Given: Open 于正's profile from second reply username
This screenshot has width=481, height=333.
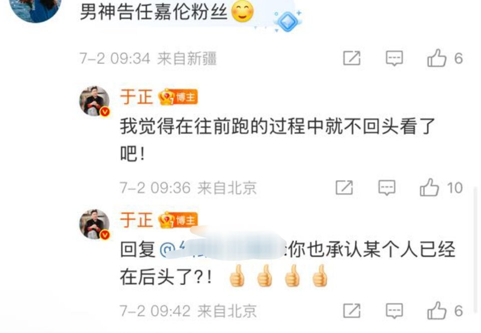Looking at the screenshot, I should tap(136, 220).
